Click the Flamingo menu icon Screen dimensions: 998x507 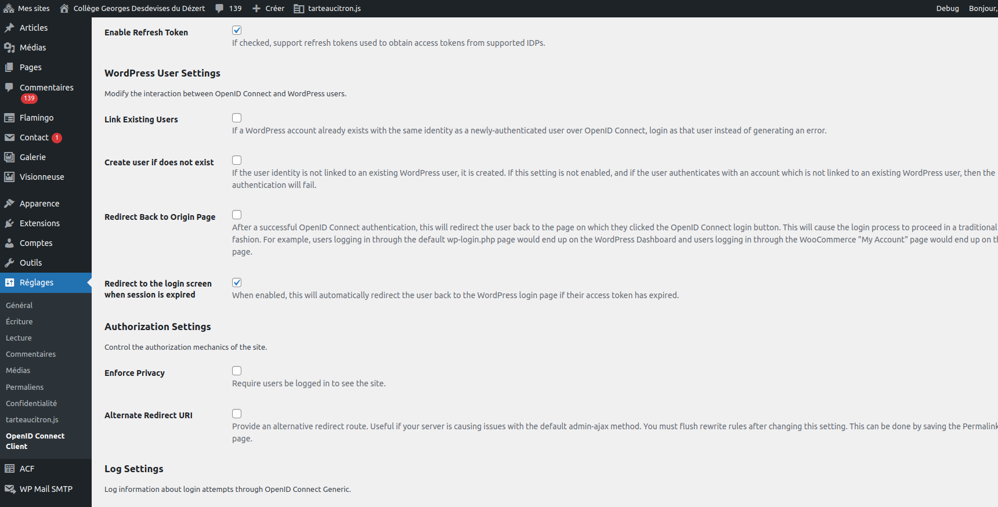[x=9, y=118]
